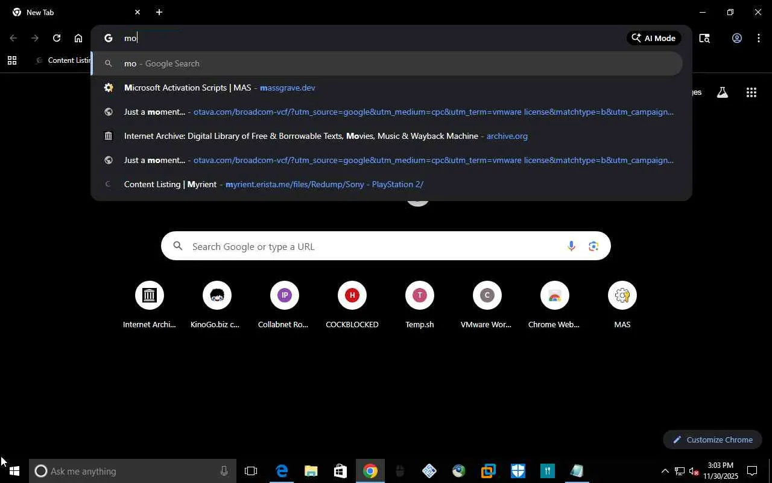Open Task View on the taskbar

pyautogui.click(x=251, y=471)
